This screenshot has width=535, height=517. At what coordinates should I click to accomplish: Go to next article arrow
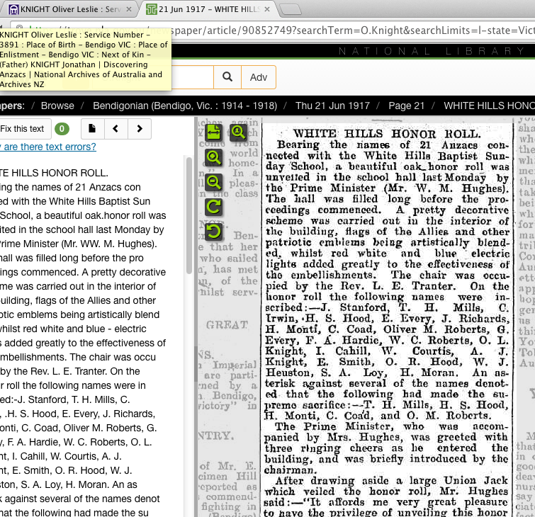tap(139, 129)
